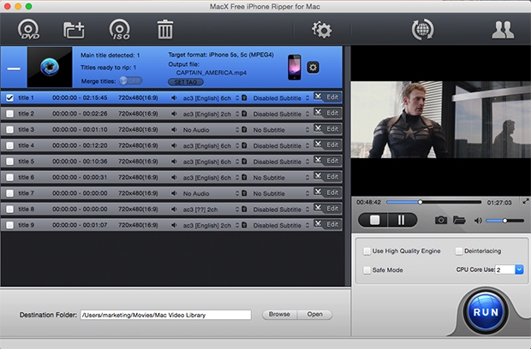Toggle the Merge titles switch
Viewport: 531px width, 349px height.
point(130,80)
